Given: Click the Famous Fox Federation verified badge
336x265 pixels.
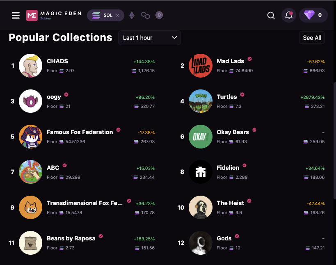Looking at the screenshot, I should coord(118,130).
